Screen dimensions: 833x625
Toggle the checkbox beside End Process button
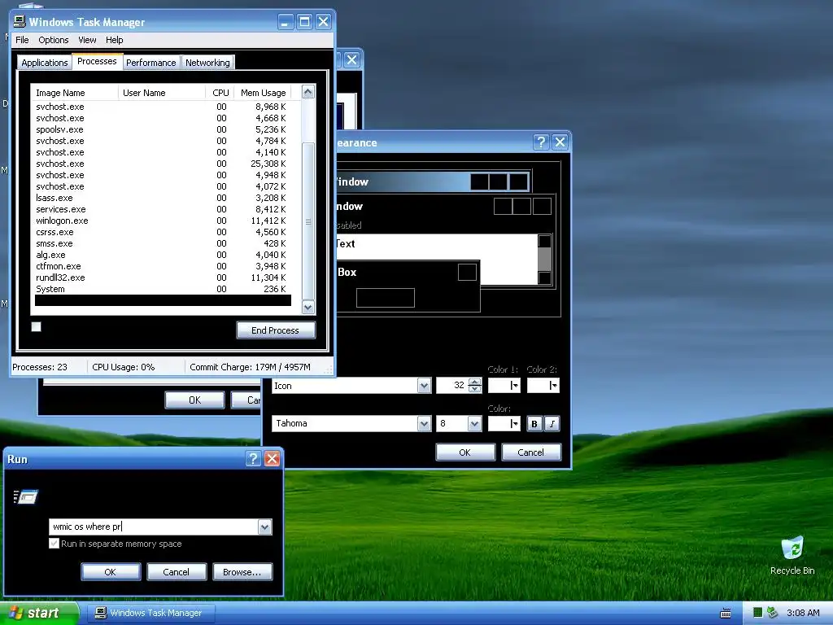click(x=36, y=326)
